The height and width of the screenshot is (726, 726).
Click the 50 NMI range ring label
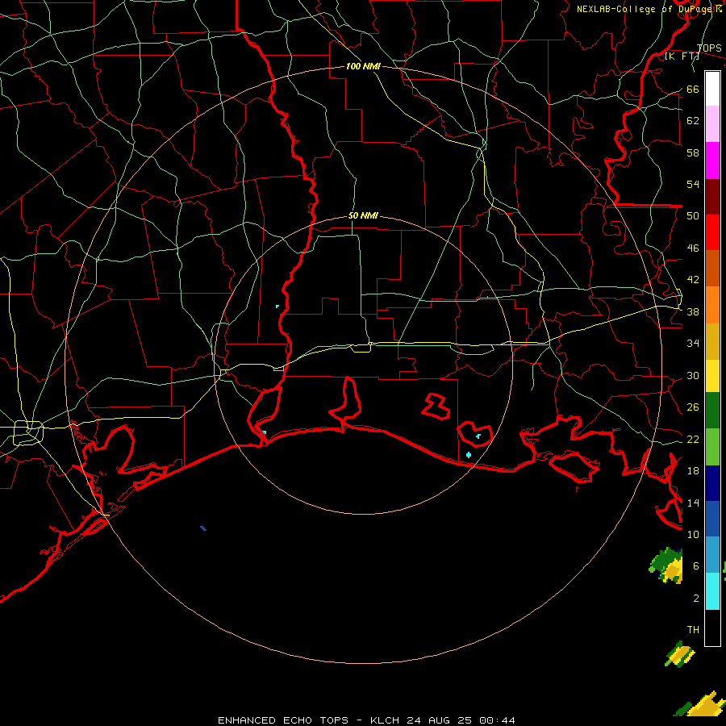pyautogui.click(x=364, y=215)
